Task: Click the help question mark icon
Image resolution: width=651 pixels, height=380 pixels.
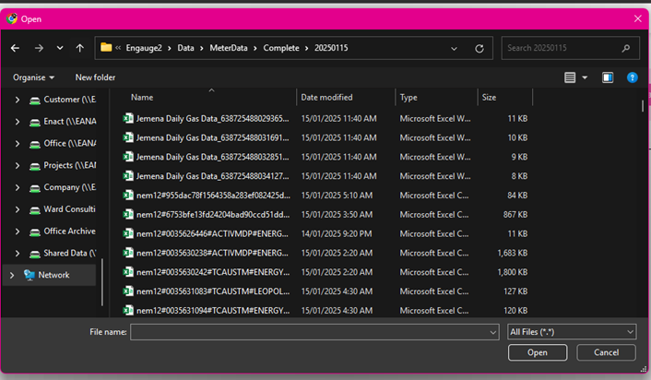Action: coord(632,77)
